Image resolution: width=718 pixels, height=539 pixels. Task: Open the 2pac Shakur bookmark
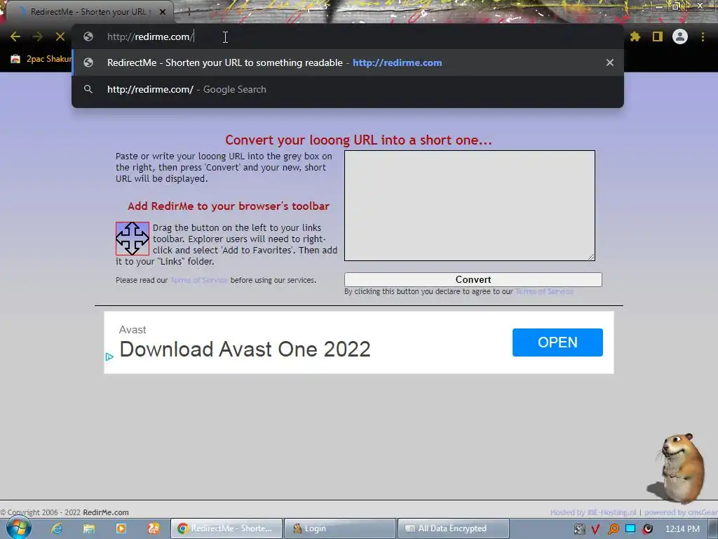(x=41, y=59)
